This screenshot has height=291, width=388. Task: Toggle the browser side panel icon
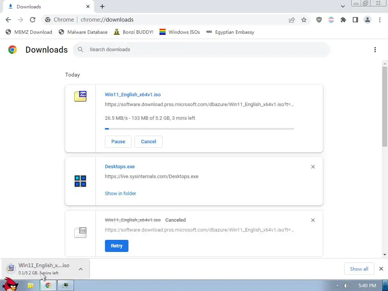(355, 20)
